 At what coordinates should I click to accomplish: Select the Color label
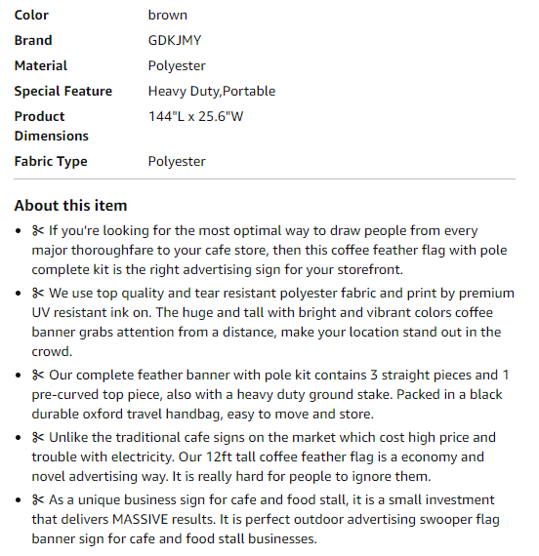(x=31, y=16)
